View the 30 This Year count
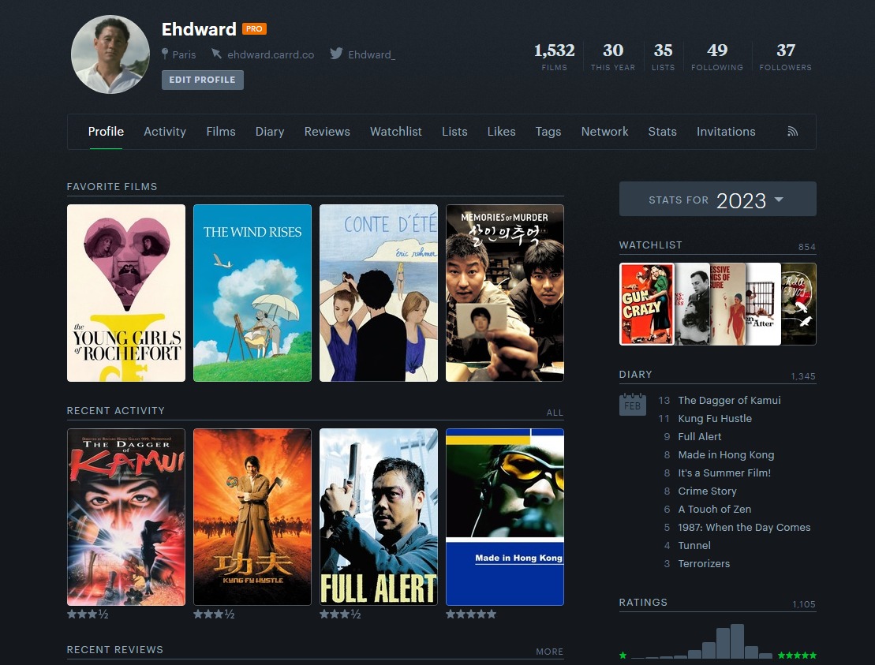This screenshot has height=665, width=875. tap(613, 56)
